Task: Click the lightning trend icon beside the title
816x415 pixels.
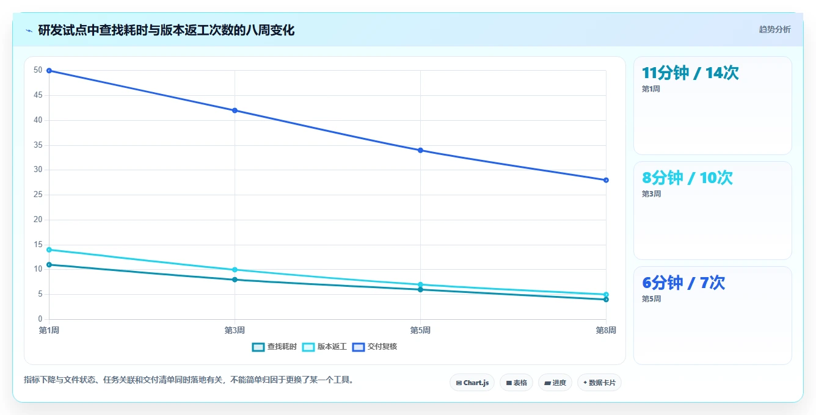Action: (29, 31)
